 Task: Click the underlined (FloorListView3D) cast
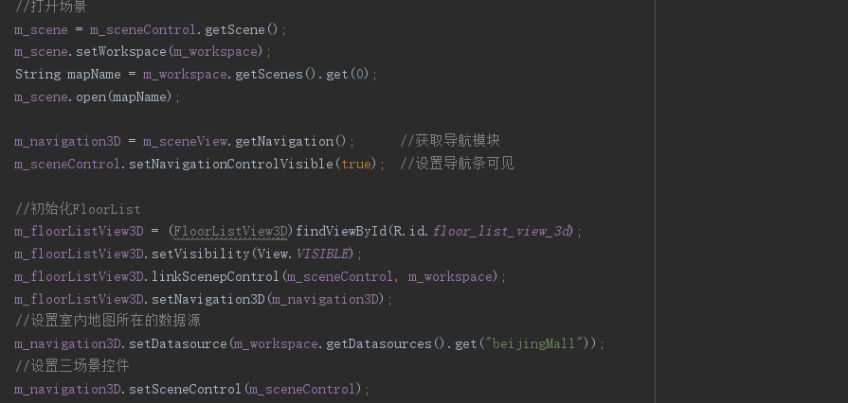pyautogui.click(x=231, y=232)
